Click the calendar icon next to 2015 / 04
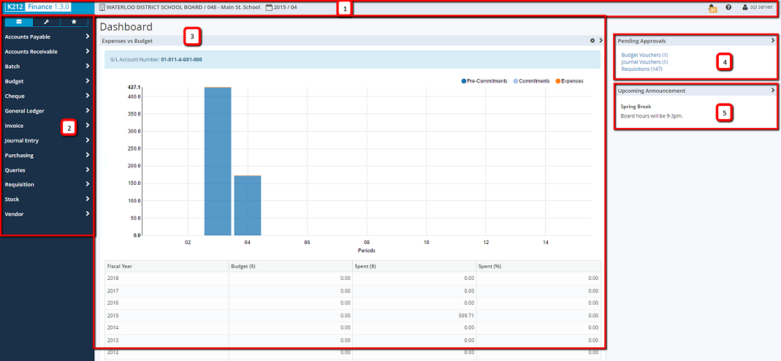Screen dimensions: 781x361 tap(269, 7)
